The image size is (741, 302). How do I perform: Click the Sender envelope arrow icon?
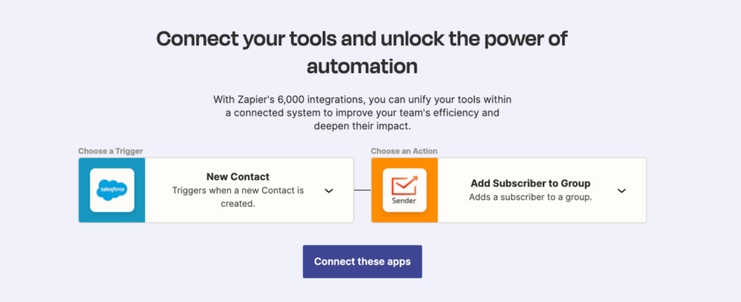(x=404, y=185)
